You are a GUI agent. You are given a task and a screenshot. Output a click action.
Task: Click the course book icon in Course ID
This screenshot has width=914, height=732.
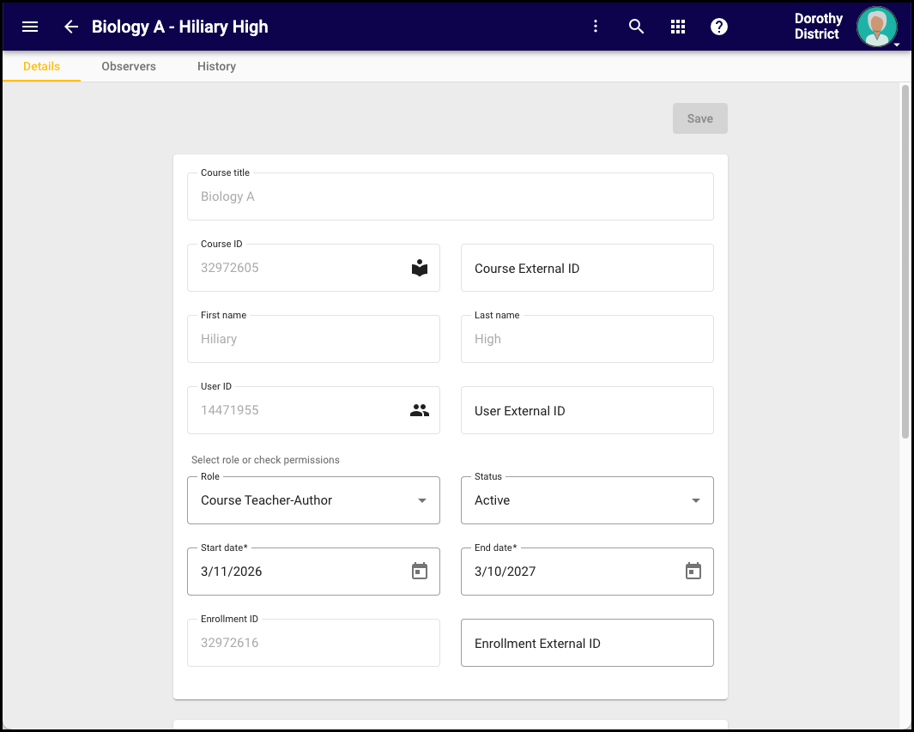point(420,268)
